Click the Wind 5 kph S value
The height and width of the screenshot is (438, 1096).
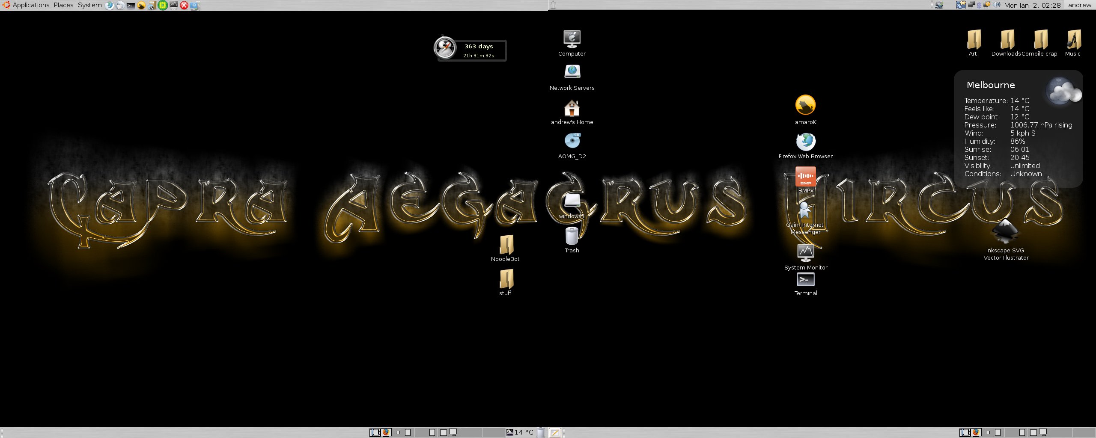(1023, 133)
